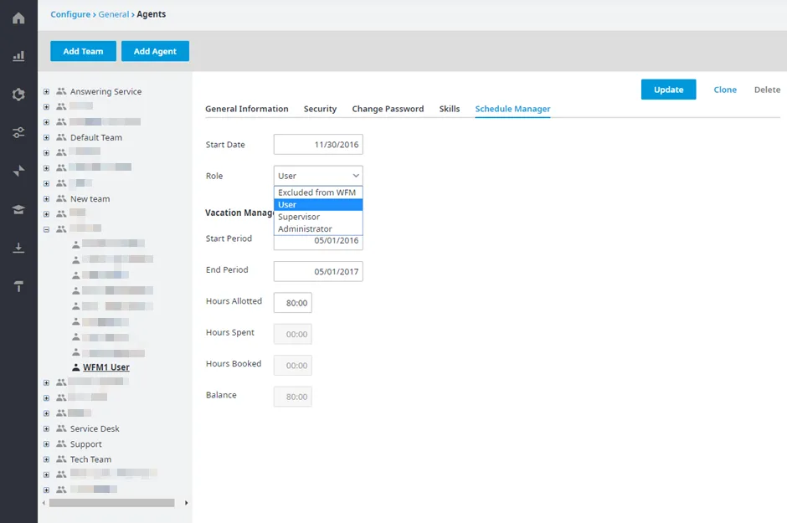Choose Supervisor in the Role list
The height and width of the screenshot is (523, 787).
(x=318, y=217)
